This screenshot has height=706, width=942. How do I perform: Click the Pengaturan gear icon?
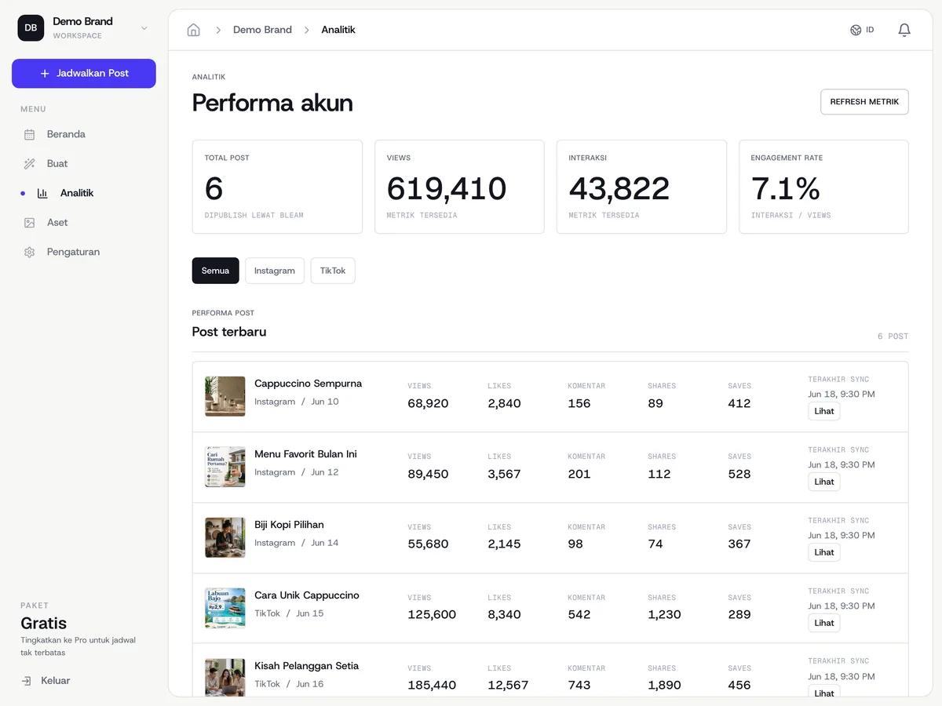click(x=29, y=253)
